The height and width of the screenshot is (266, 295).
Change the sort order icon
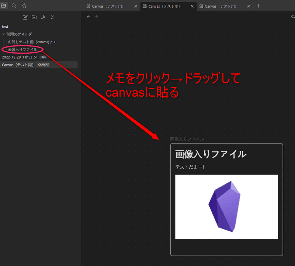(43, 17)
